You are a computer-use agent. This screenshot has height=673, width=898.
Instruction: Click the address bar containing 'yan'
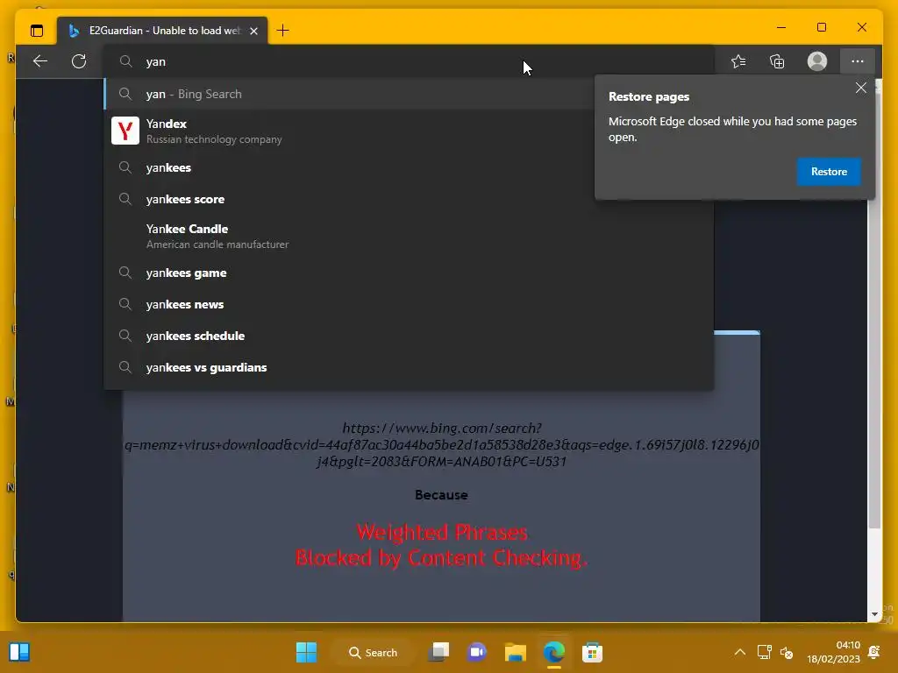[409, 62]
